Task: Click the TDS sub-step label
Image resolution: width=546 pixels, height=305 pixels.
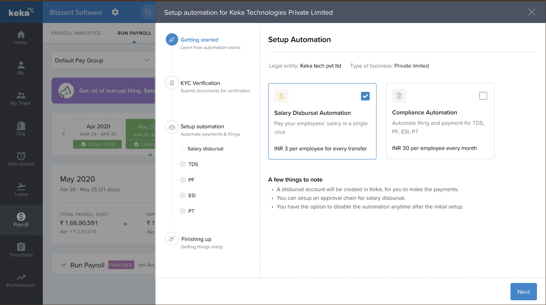Action: pyautogui.click(x=193, y=164)
